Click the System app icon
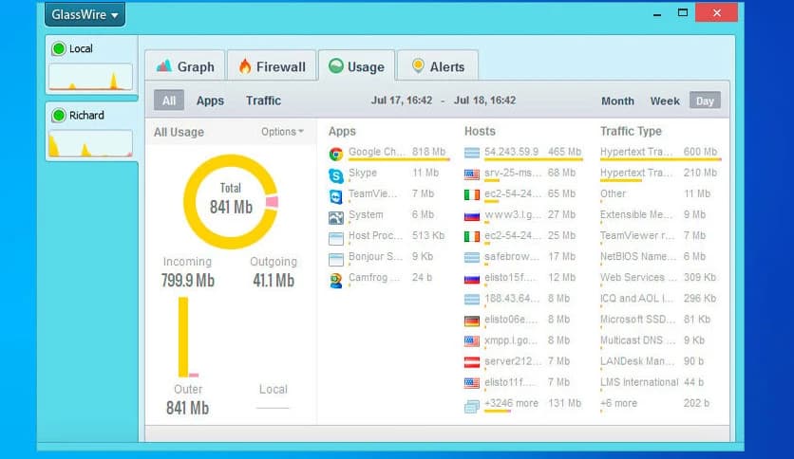The height and width of the screenshot is (459, 794). coord(335,218)
